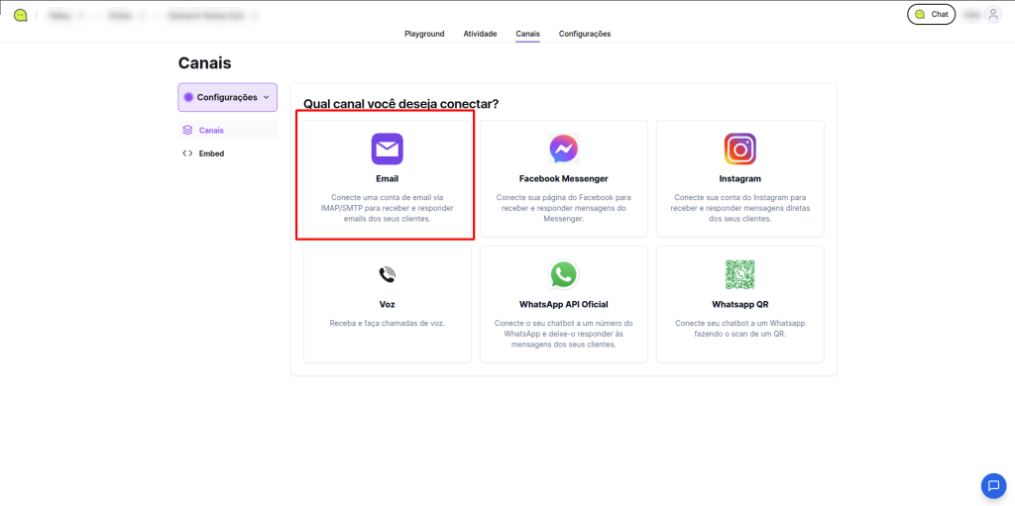Go to the Configurações top tab

click(585, 34)
